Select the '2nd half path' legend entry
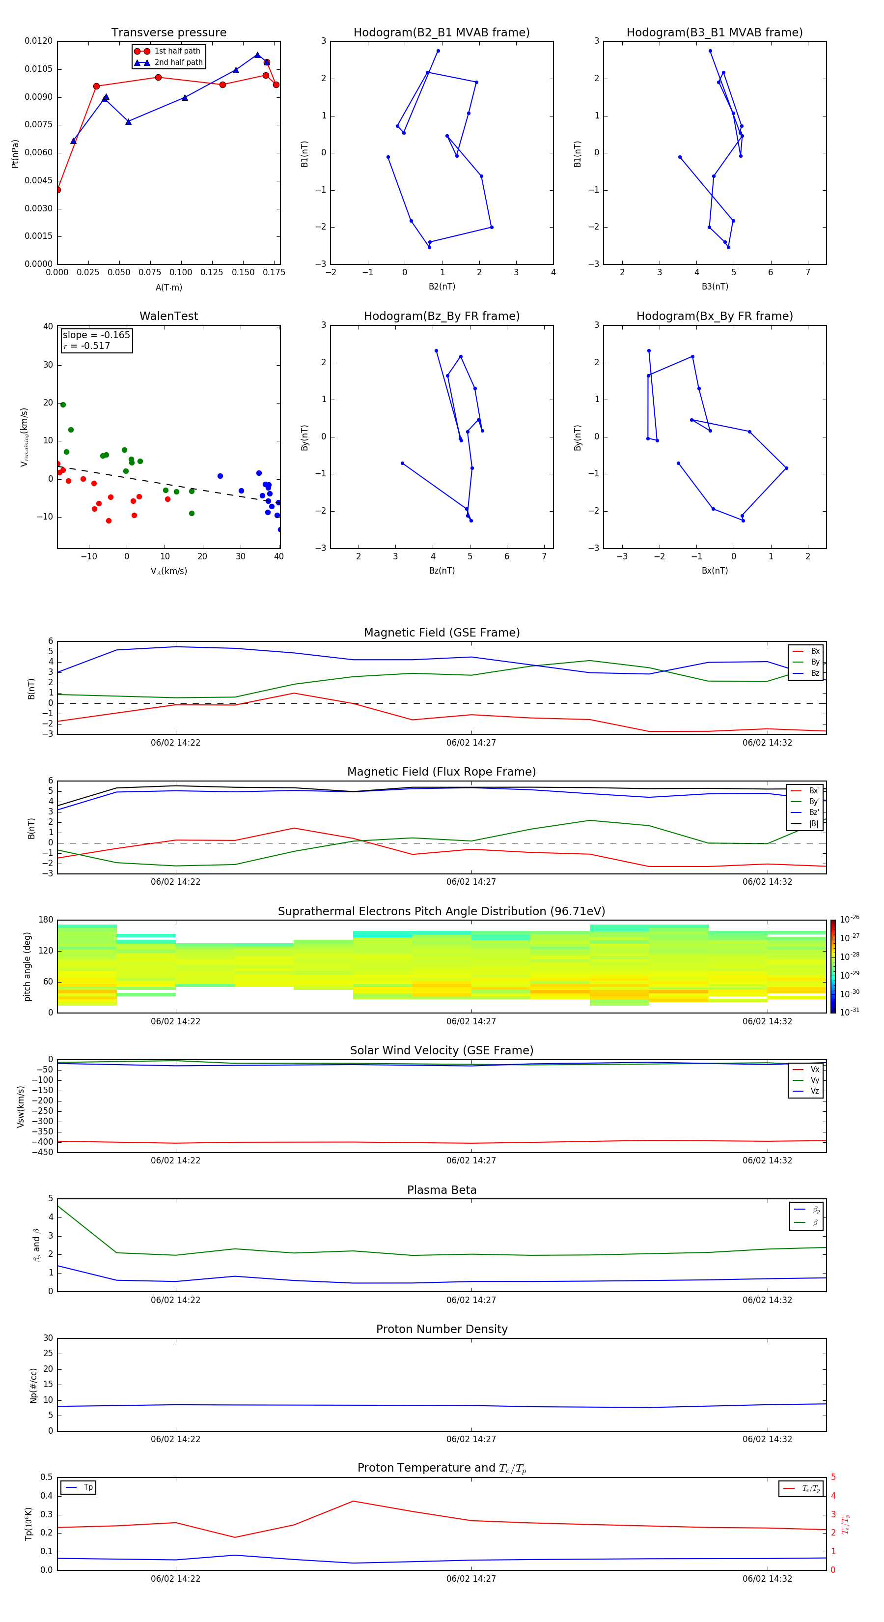Screen dimensions: 884x1622 point(168,62)
